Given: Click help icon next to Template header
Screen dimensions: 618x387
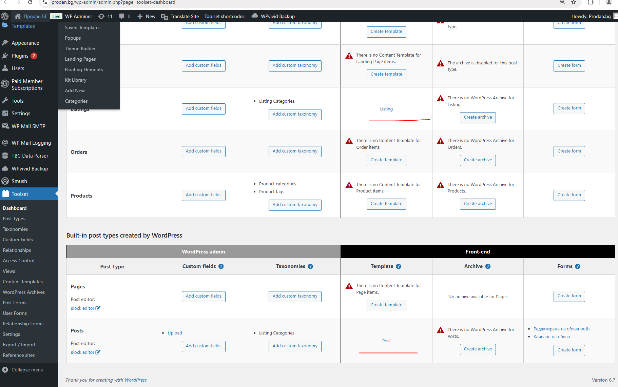Looking at the screenshot, I should 399,266.
